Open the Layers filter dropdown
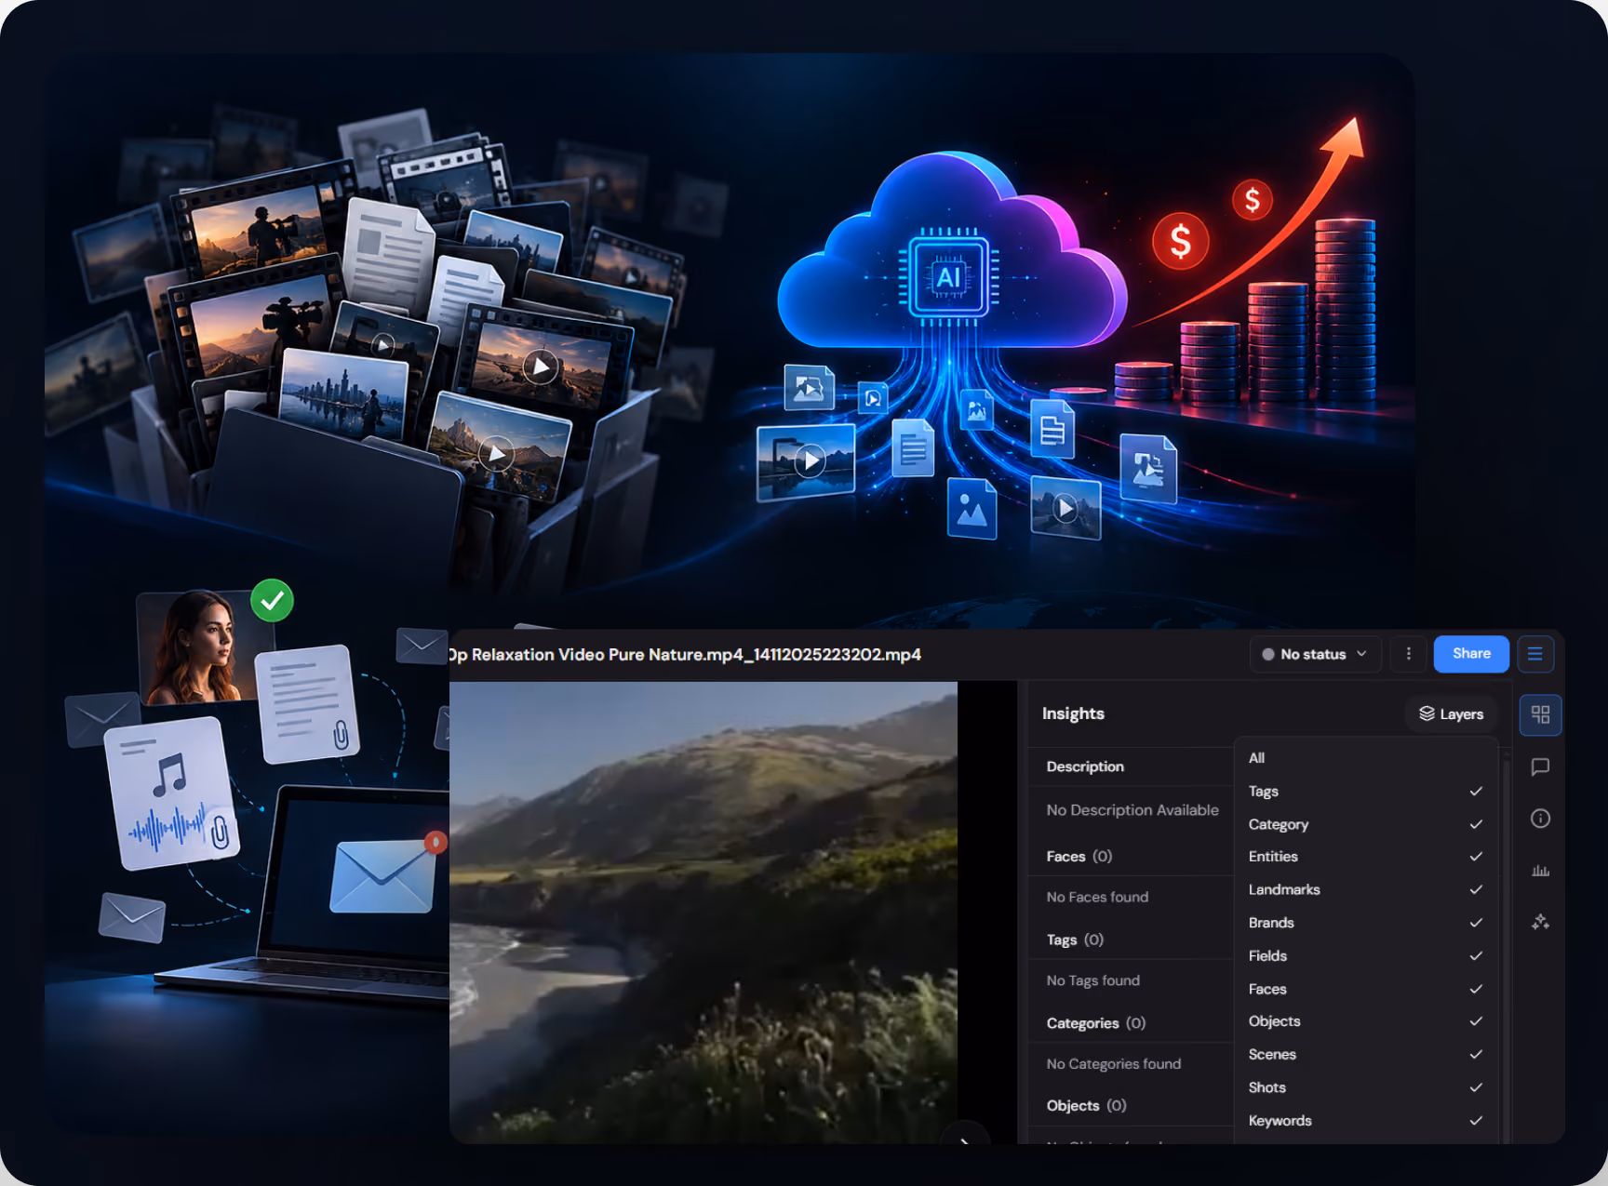Screen dimensions: 1608x1186 tap(1451, 713)
